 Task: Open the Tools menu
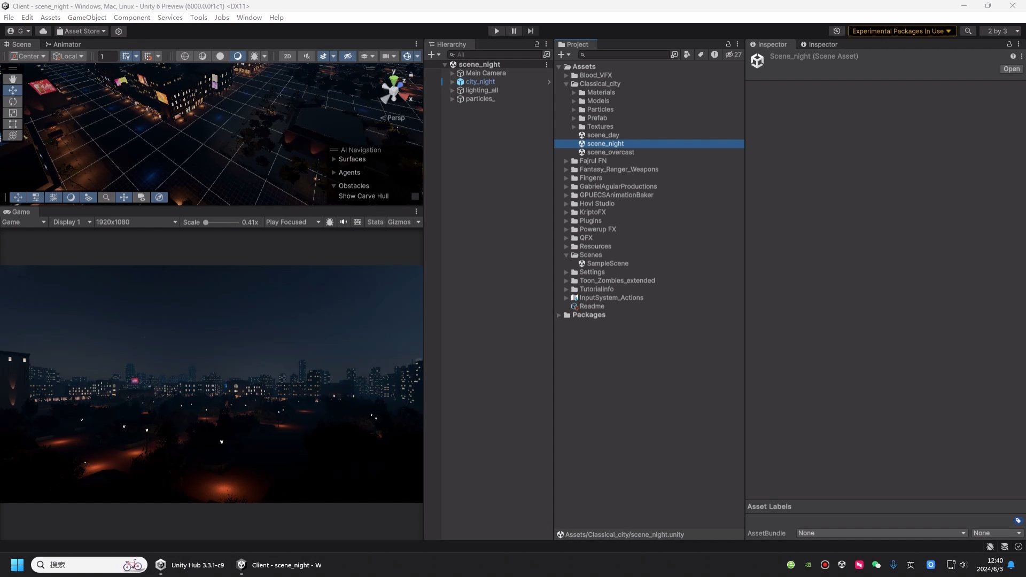tap(198, 17)
